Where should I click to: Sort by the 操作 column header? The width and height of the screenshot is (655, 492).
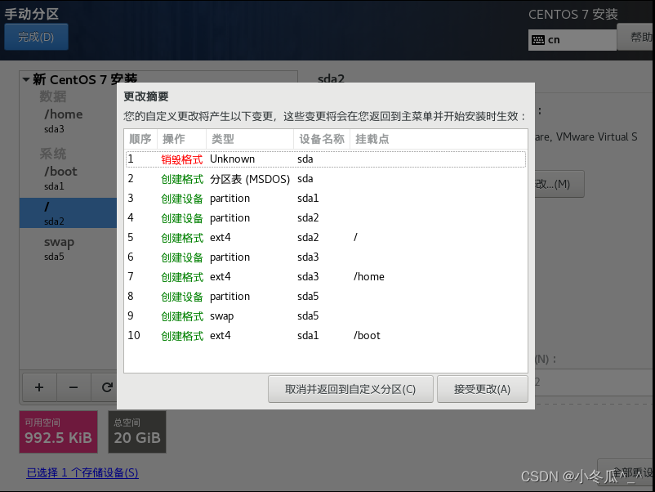pyautogui.click(x=181, y=139)
